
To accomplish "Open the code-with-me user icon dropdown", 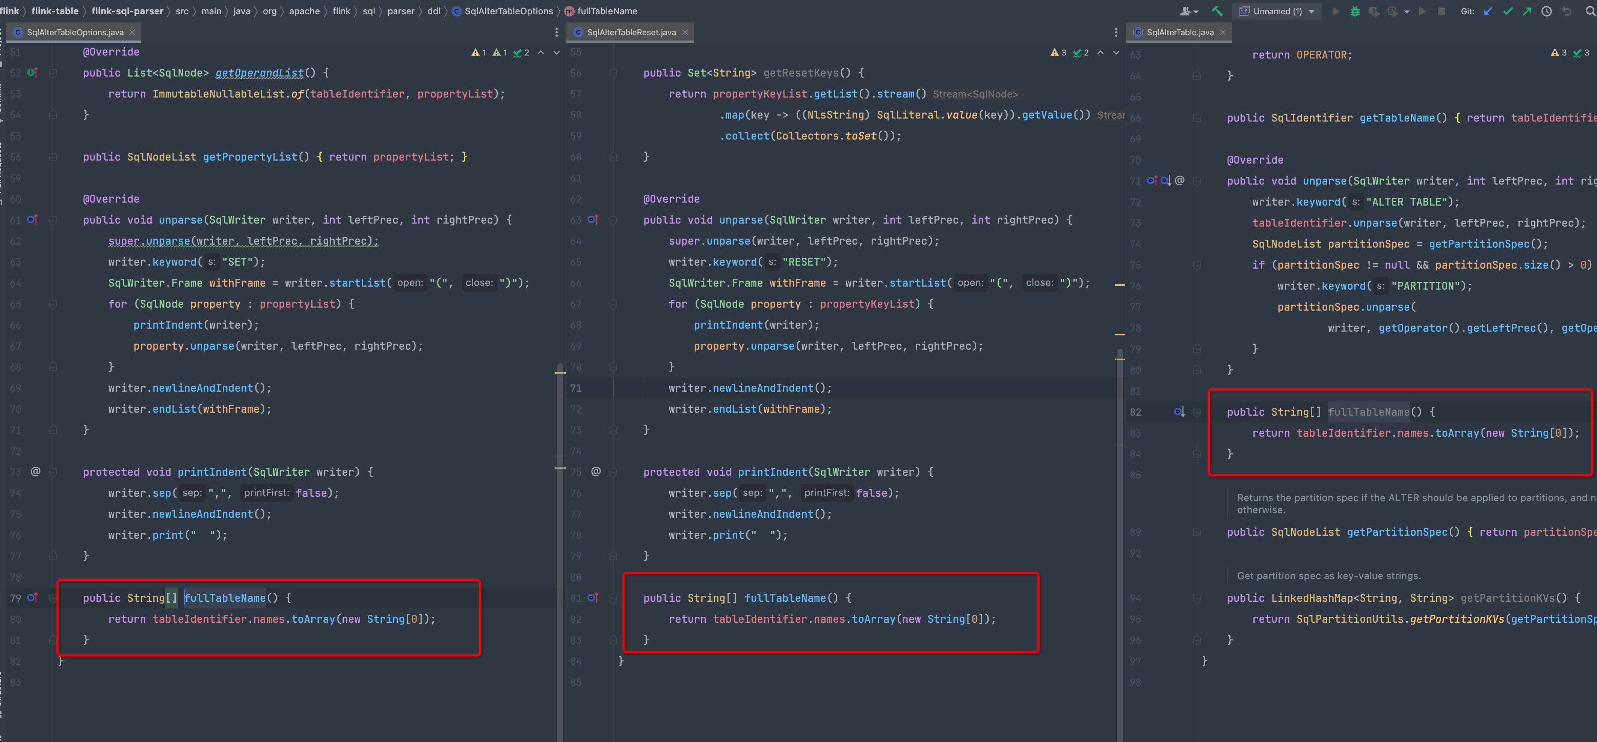I will (1188, 11).
